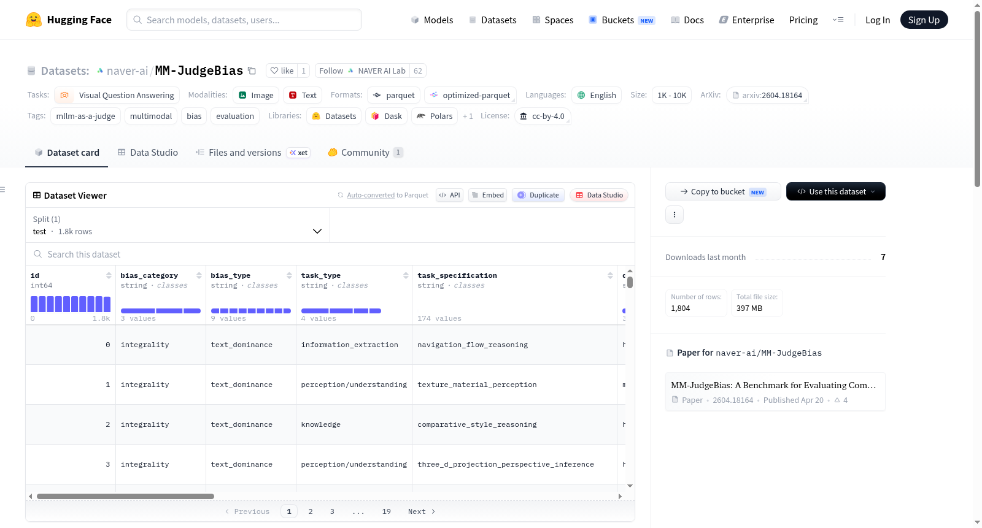982x528 pixels.
Task: Select the mllm-as-a-judge tag
Action: pos(85,116)
